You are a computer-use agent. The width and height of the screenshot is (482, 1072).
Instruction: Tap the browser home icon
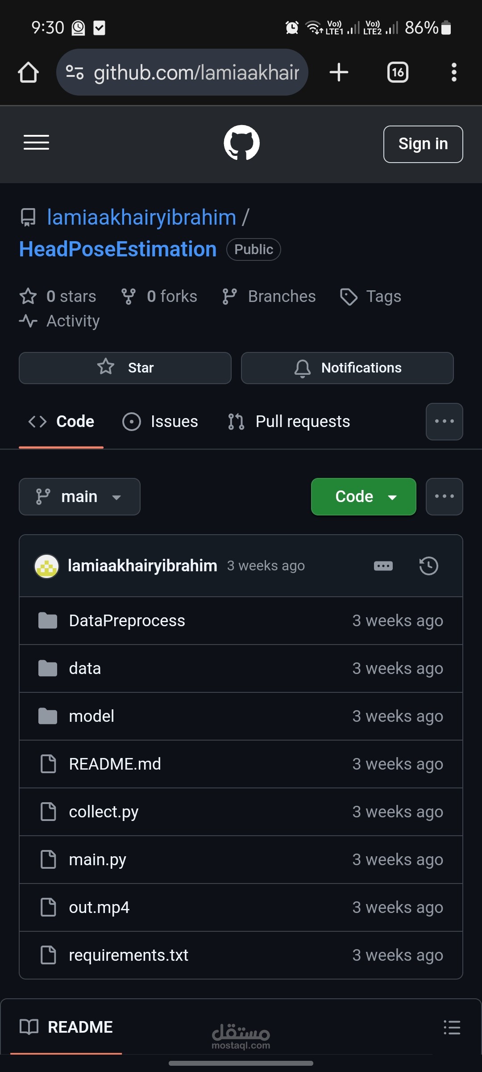(x=28, y=72)
